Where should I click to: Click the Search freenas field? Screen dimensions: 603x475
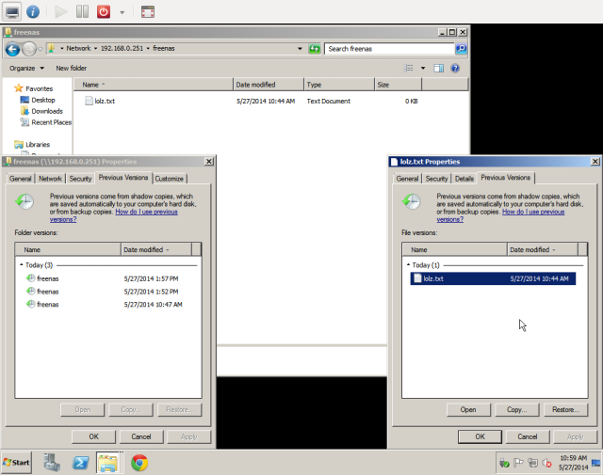coord(389,49)
